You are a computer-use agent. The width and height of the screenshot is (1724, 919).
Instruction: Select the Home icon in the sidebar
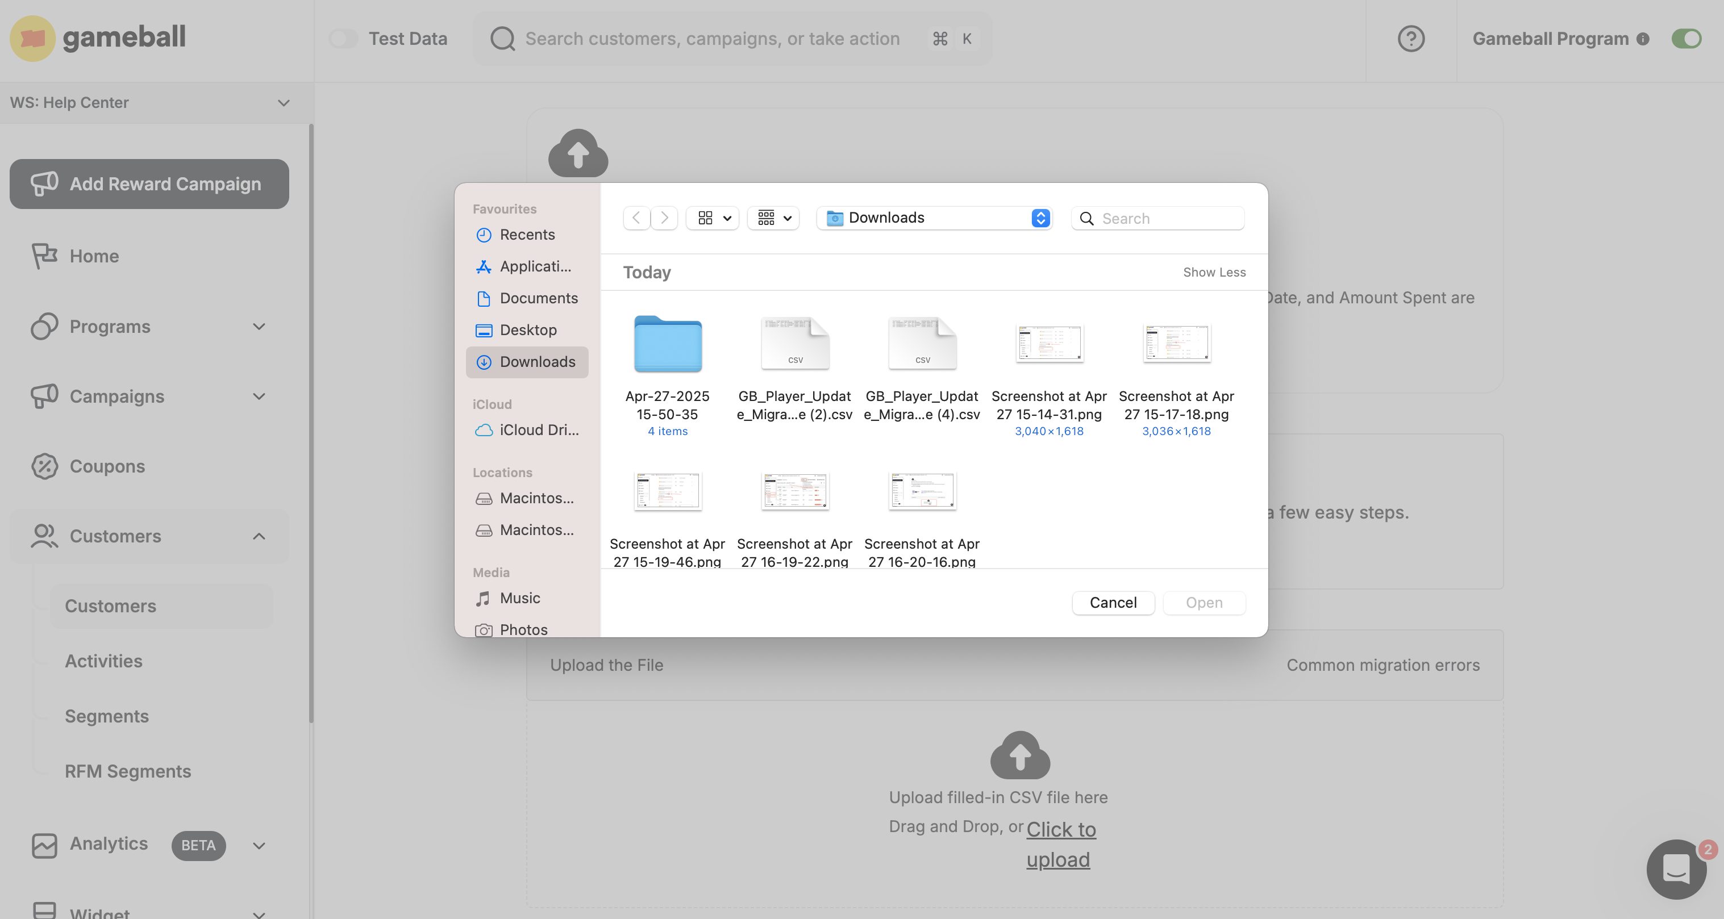coord(44,256)
